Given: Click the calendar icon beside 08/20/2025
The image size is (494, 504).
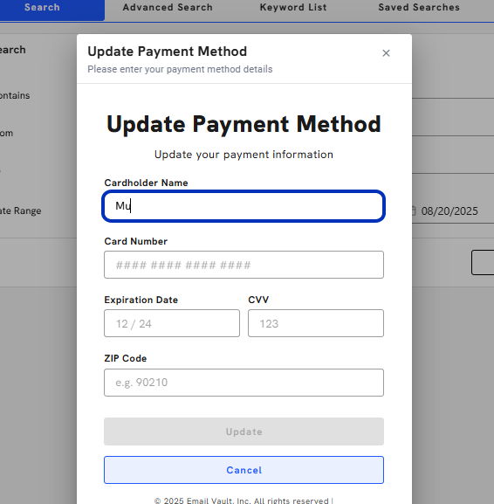Looking at the screenshot, I should [x=414, y=211].
